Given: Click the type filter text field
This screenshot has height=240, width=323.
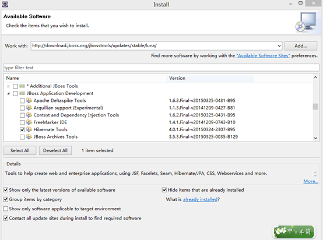Looking at the screenshot, I should tap(161, 68).
